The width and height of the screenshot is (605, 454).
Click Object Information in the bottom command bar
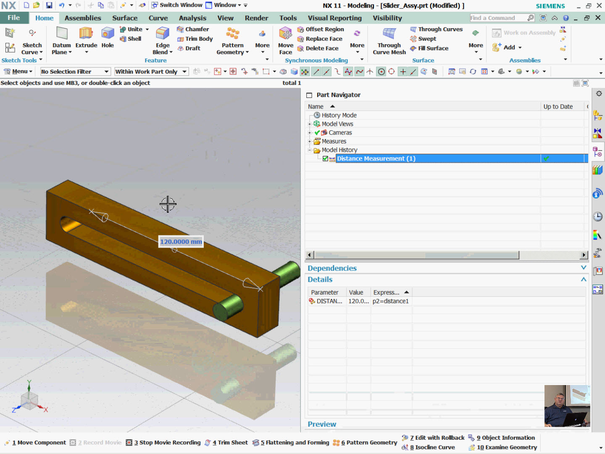click(505, 438)
